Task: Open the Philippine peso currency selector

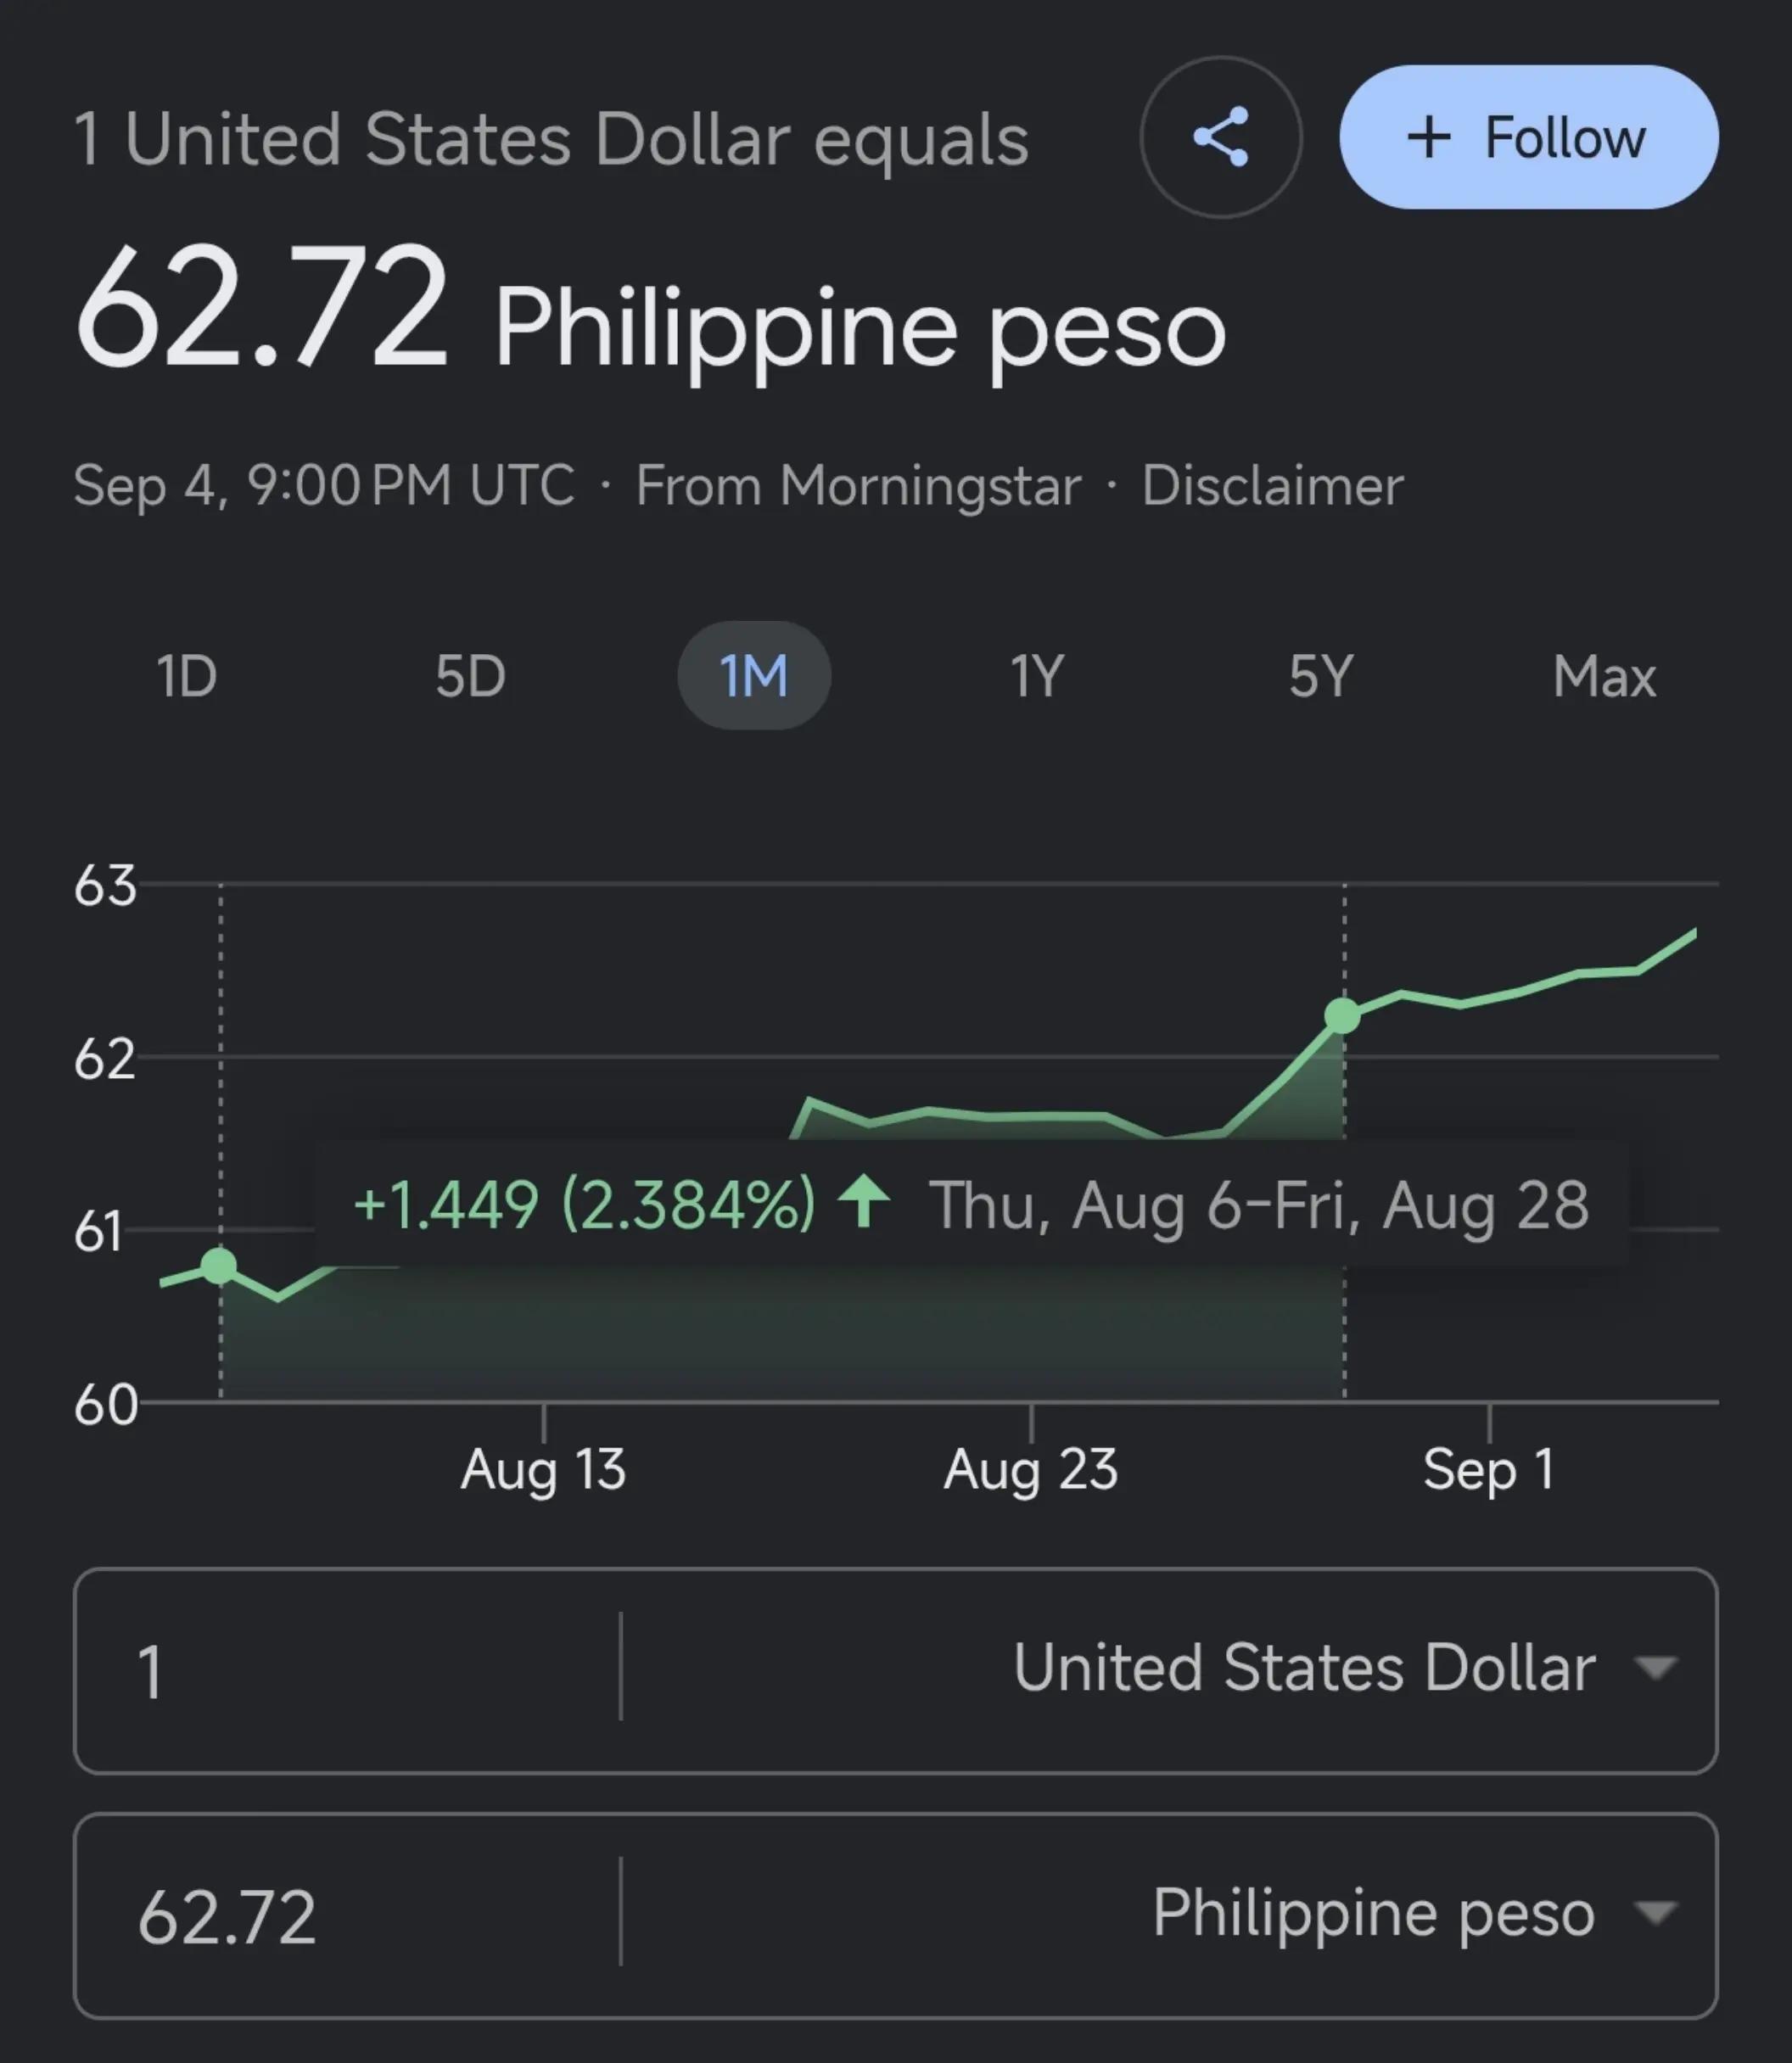Action: point(1168,1914)
